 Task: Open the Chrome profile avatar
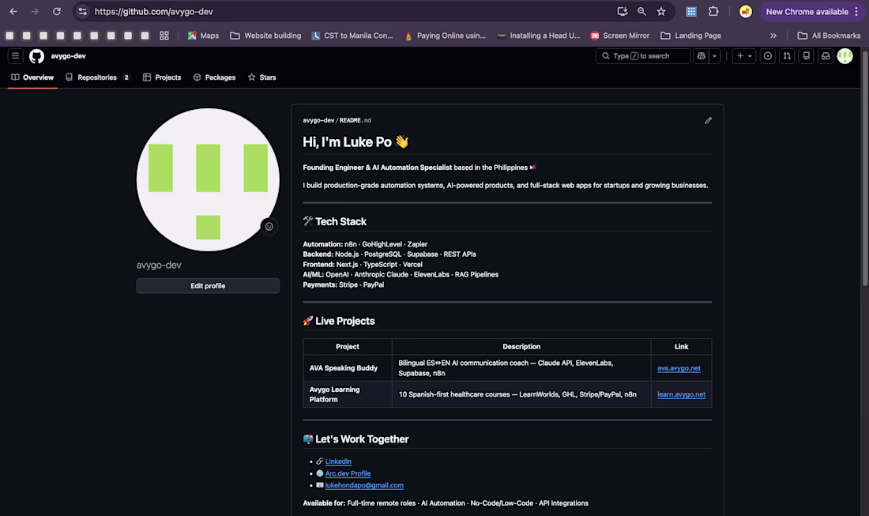pyautogui.click(x=746, y=12)
